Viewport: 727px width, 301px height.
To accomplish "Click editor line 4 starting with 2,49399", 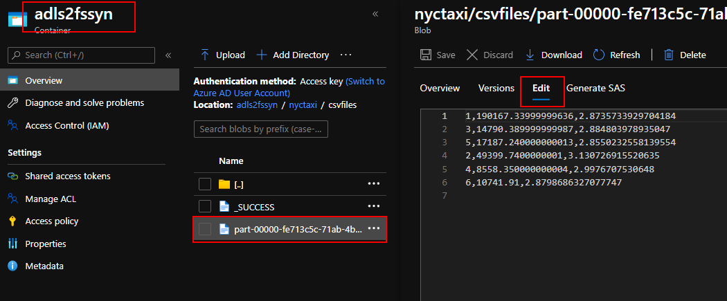I will 562,155.
